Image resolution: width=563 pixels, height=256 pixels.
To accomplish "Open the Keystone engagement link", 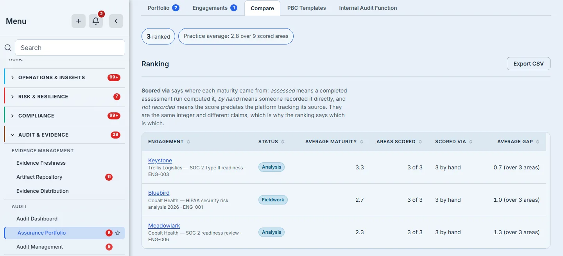I will (160, 160).
